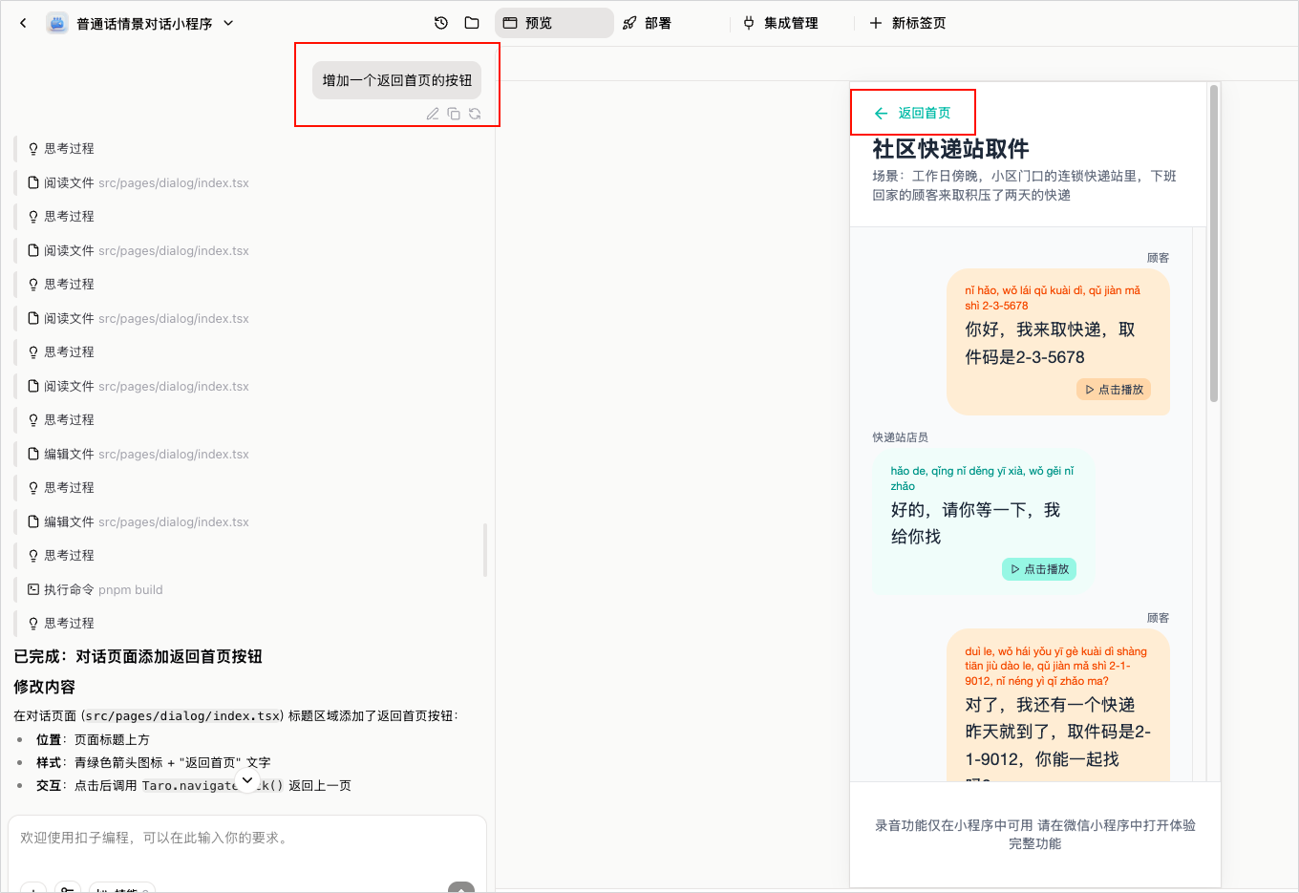This screenshot has height=893, width=1299.
Task: Click the 样式 bullet about 青绿色箭头图标
Action: [154, 763]
